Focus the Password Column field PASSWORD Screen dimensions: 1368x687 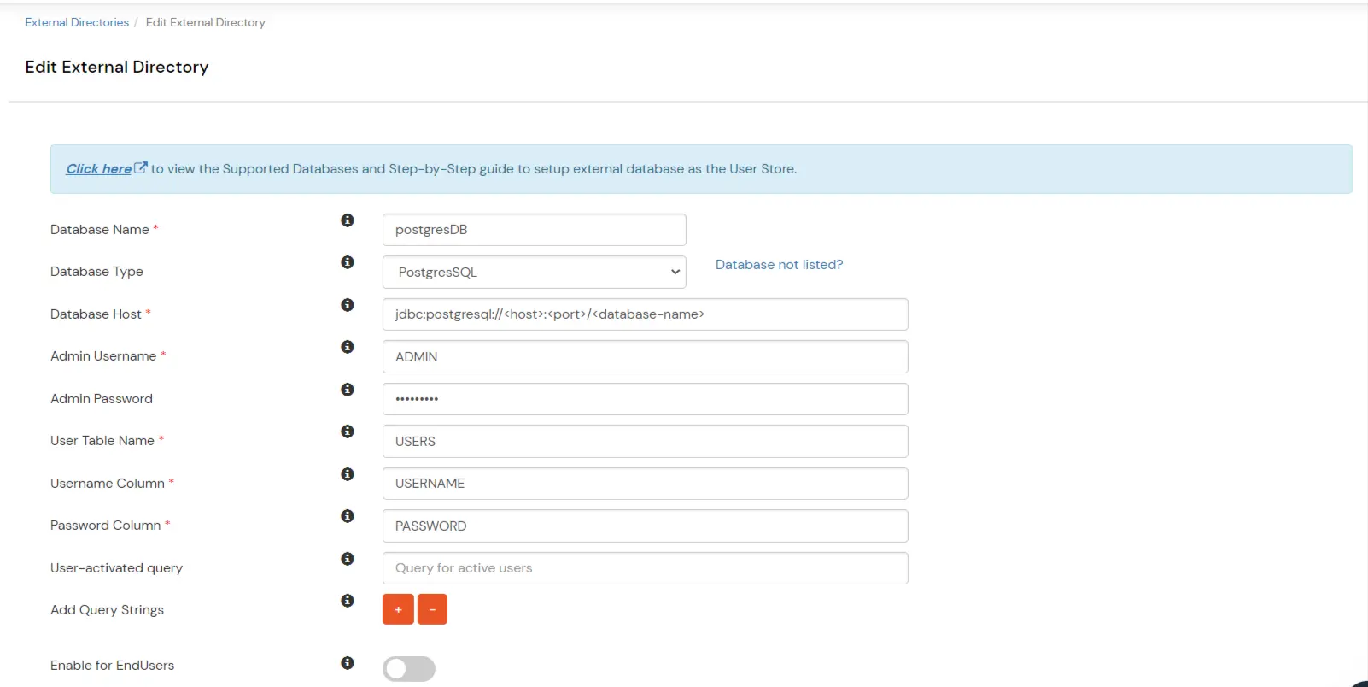pos(646,526)
